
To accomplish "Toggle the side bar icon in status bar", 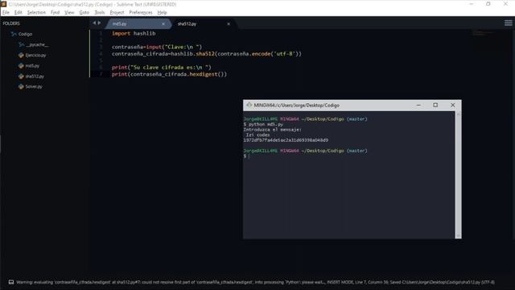I will 11,282.
